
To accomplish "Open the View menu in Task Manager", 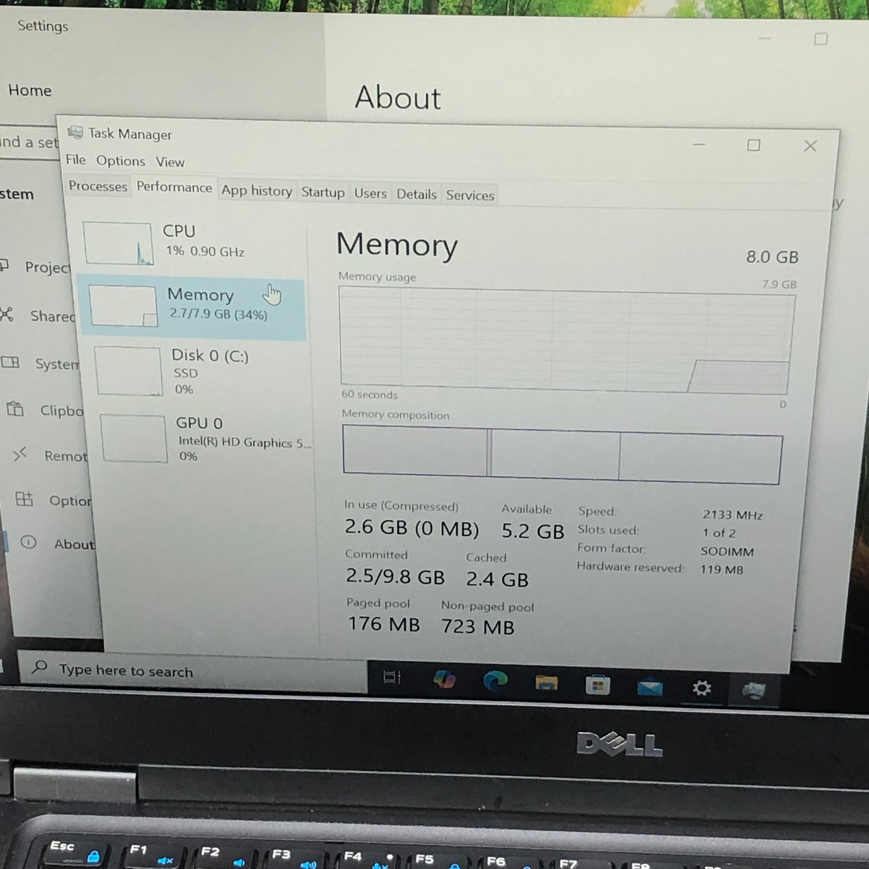I will 170,162.
